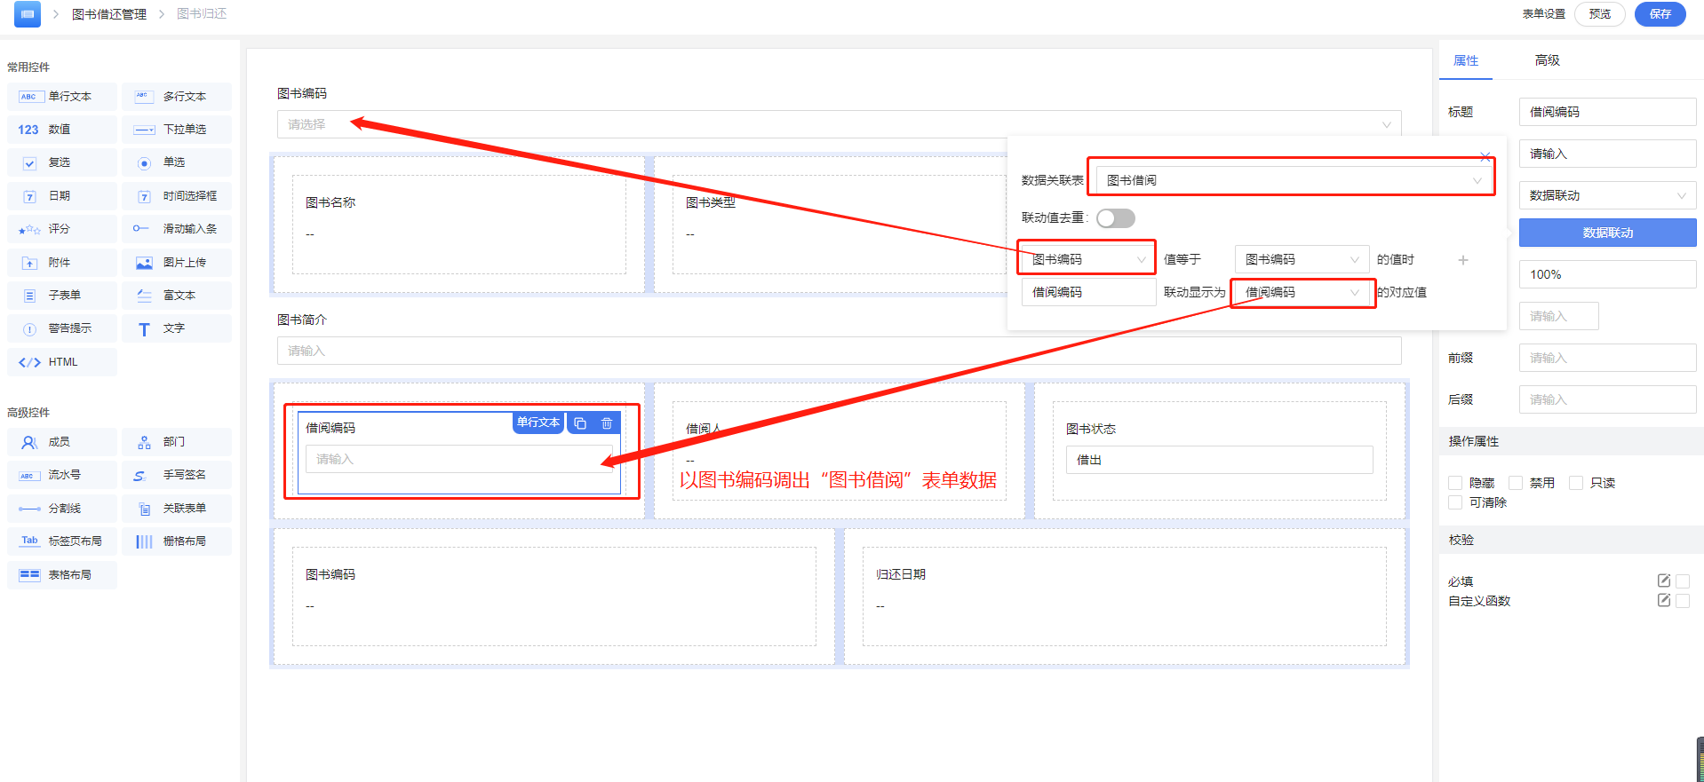1704x782 pixels.
Task: Check the 禁用 checkbox
Action: 1516,483
